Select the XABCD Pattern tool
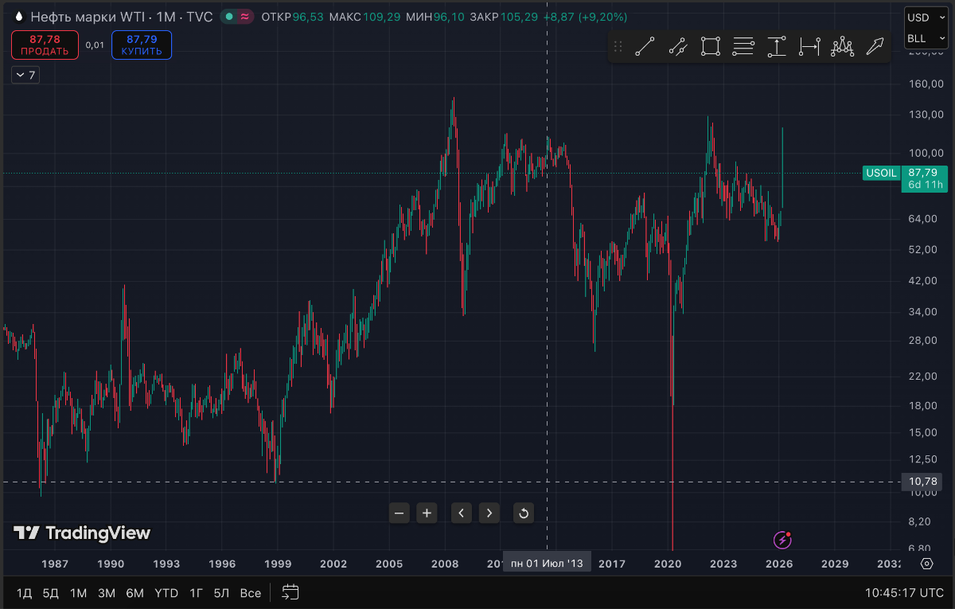 click(x=841, y=46)
